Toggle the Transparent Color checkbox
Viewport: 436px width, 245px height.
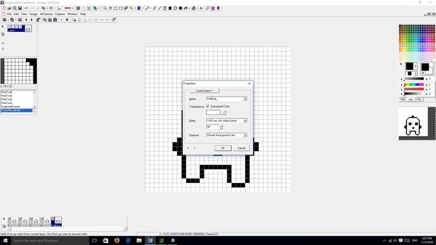coord(208,106)
